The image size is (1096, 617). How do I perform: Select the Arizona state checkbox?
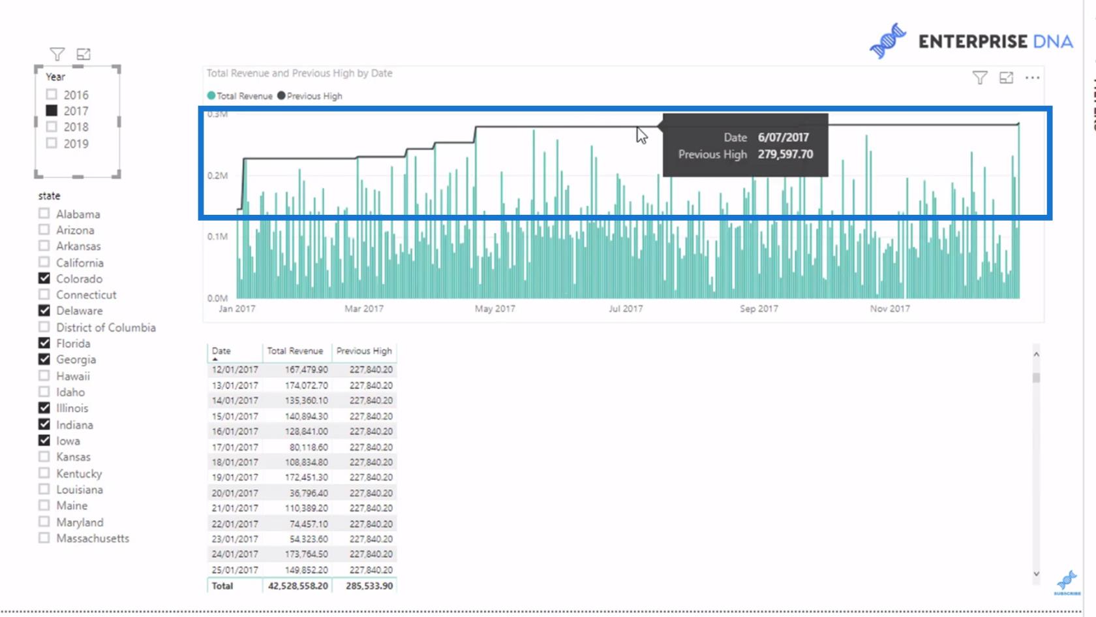(x=44, y=230)
